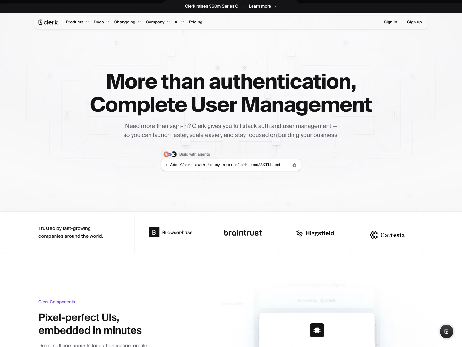The width and height of the screenshot is (462, 347).
Task: Click the prompt chevron in command box
Action: (166, 165)
